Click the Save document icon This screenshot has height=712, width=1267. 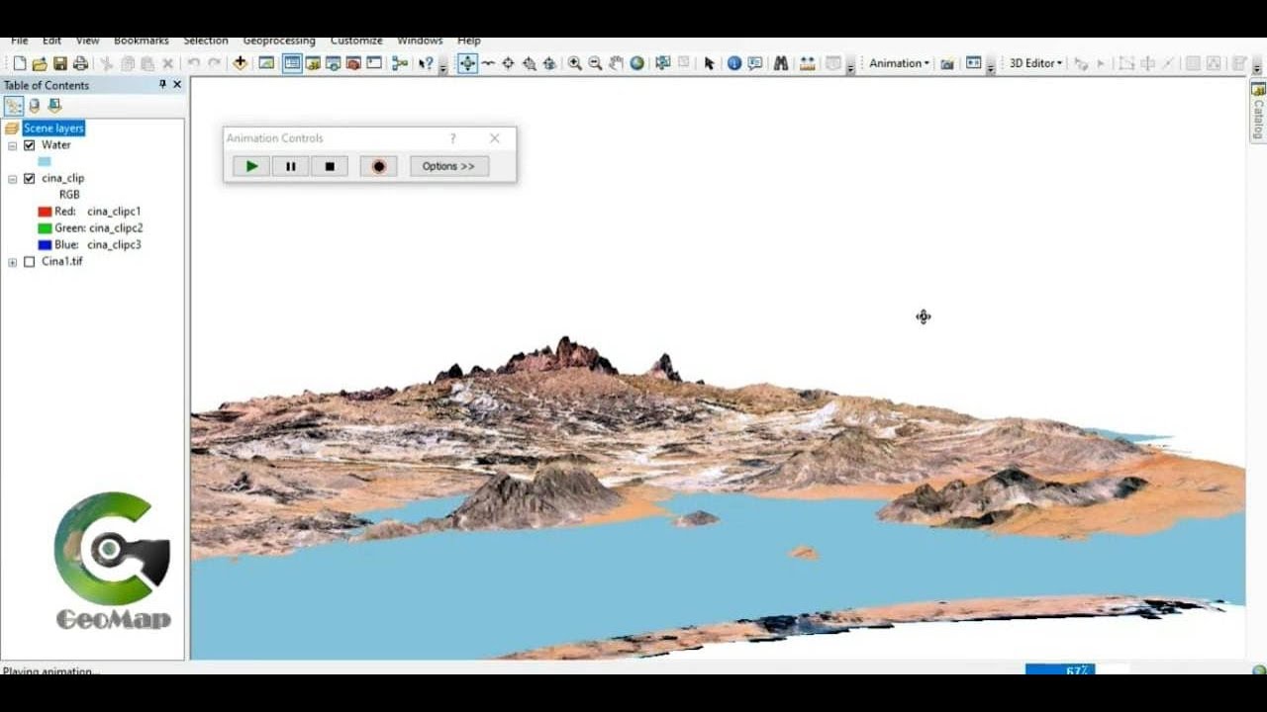point(59,63)
